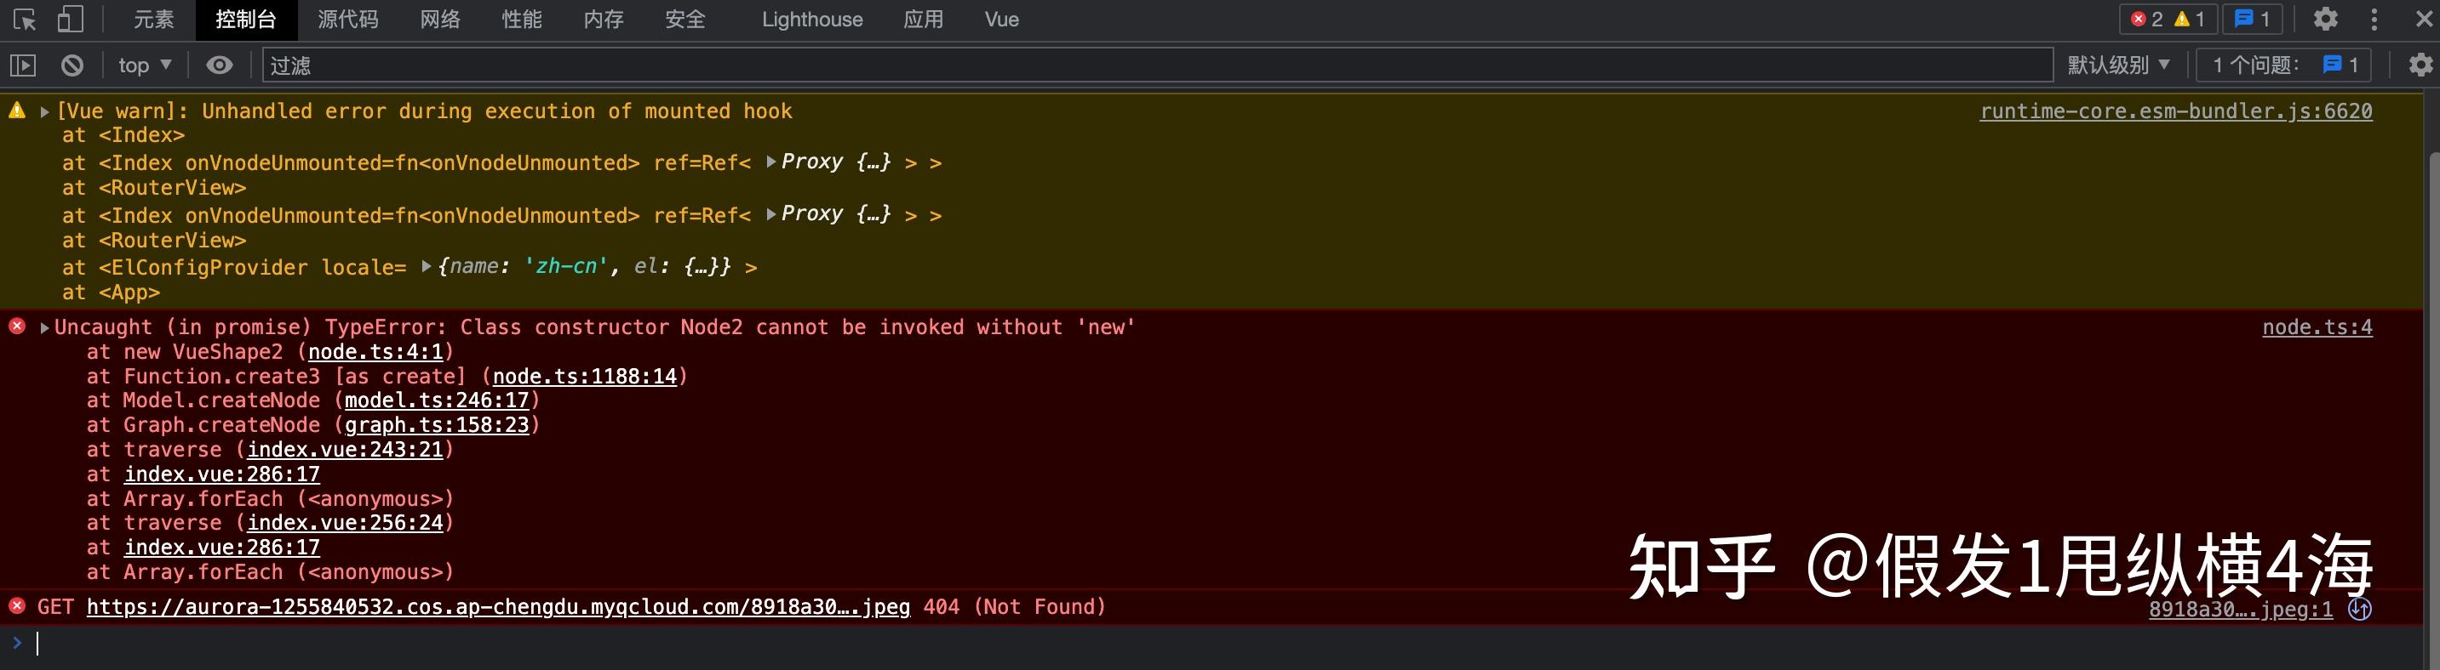Open the 默认级别 log level dropdown
The image size is (2440, 670).
coord(2118,65)
